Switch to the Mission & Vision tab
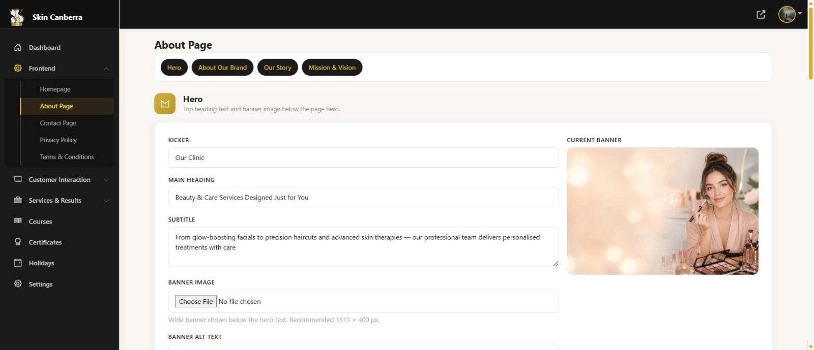814x350 pixels. pos(332,68)
